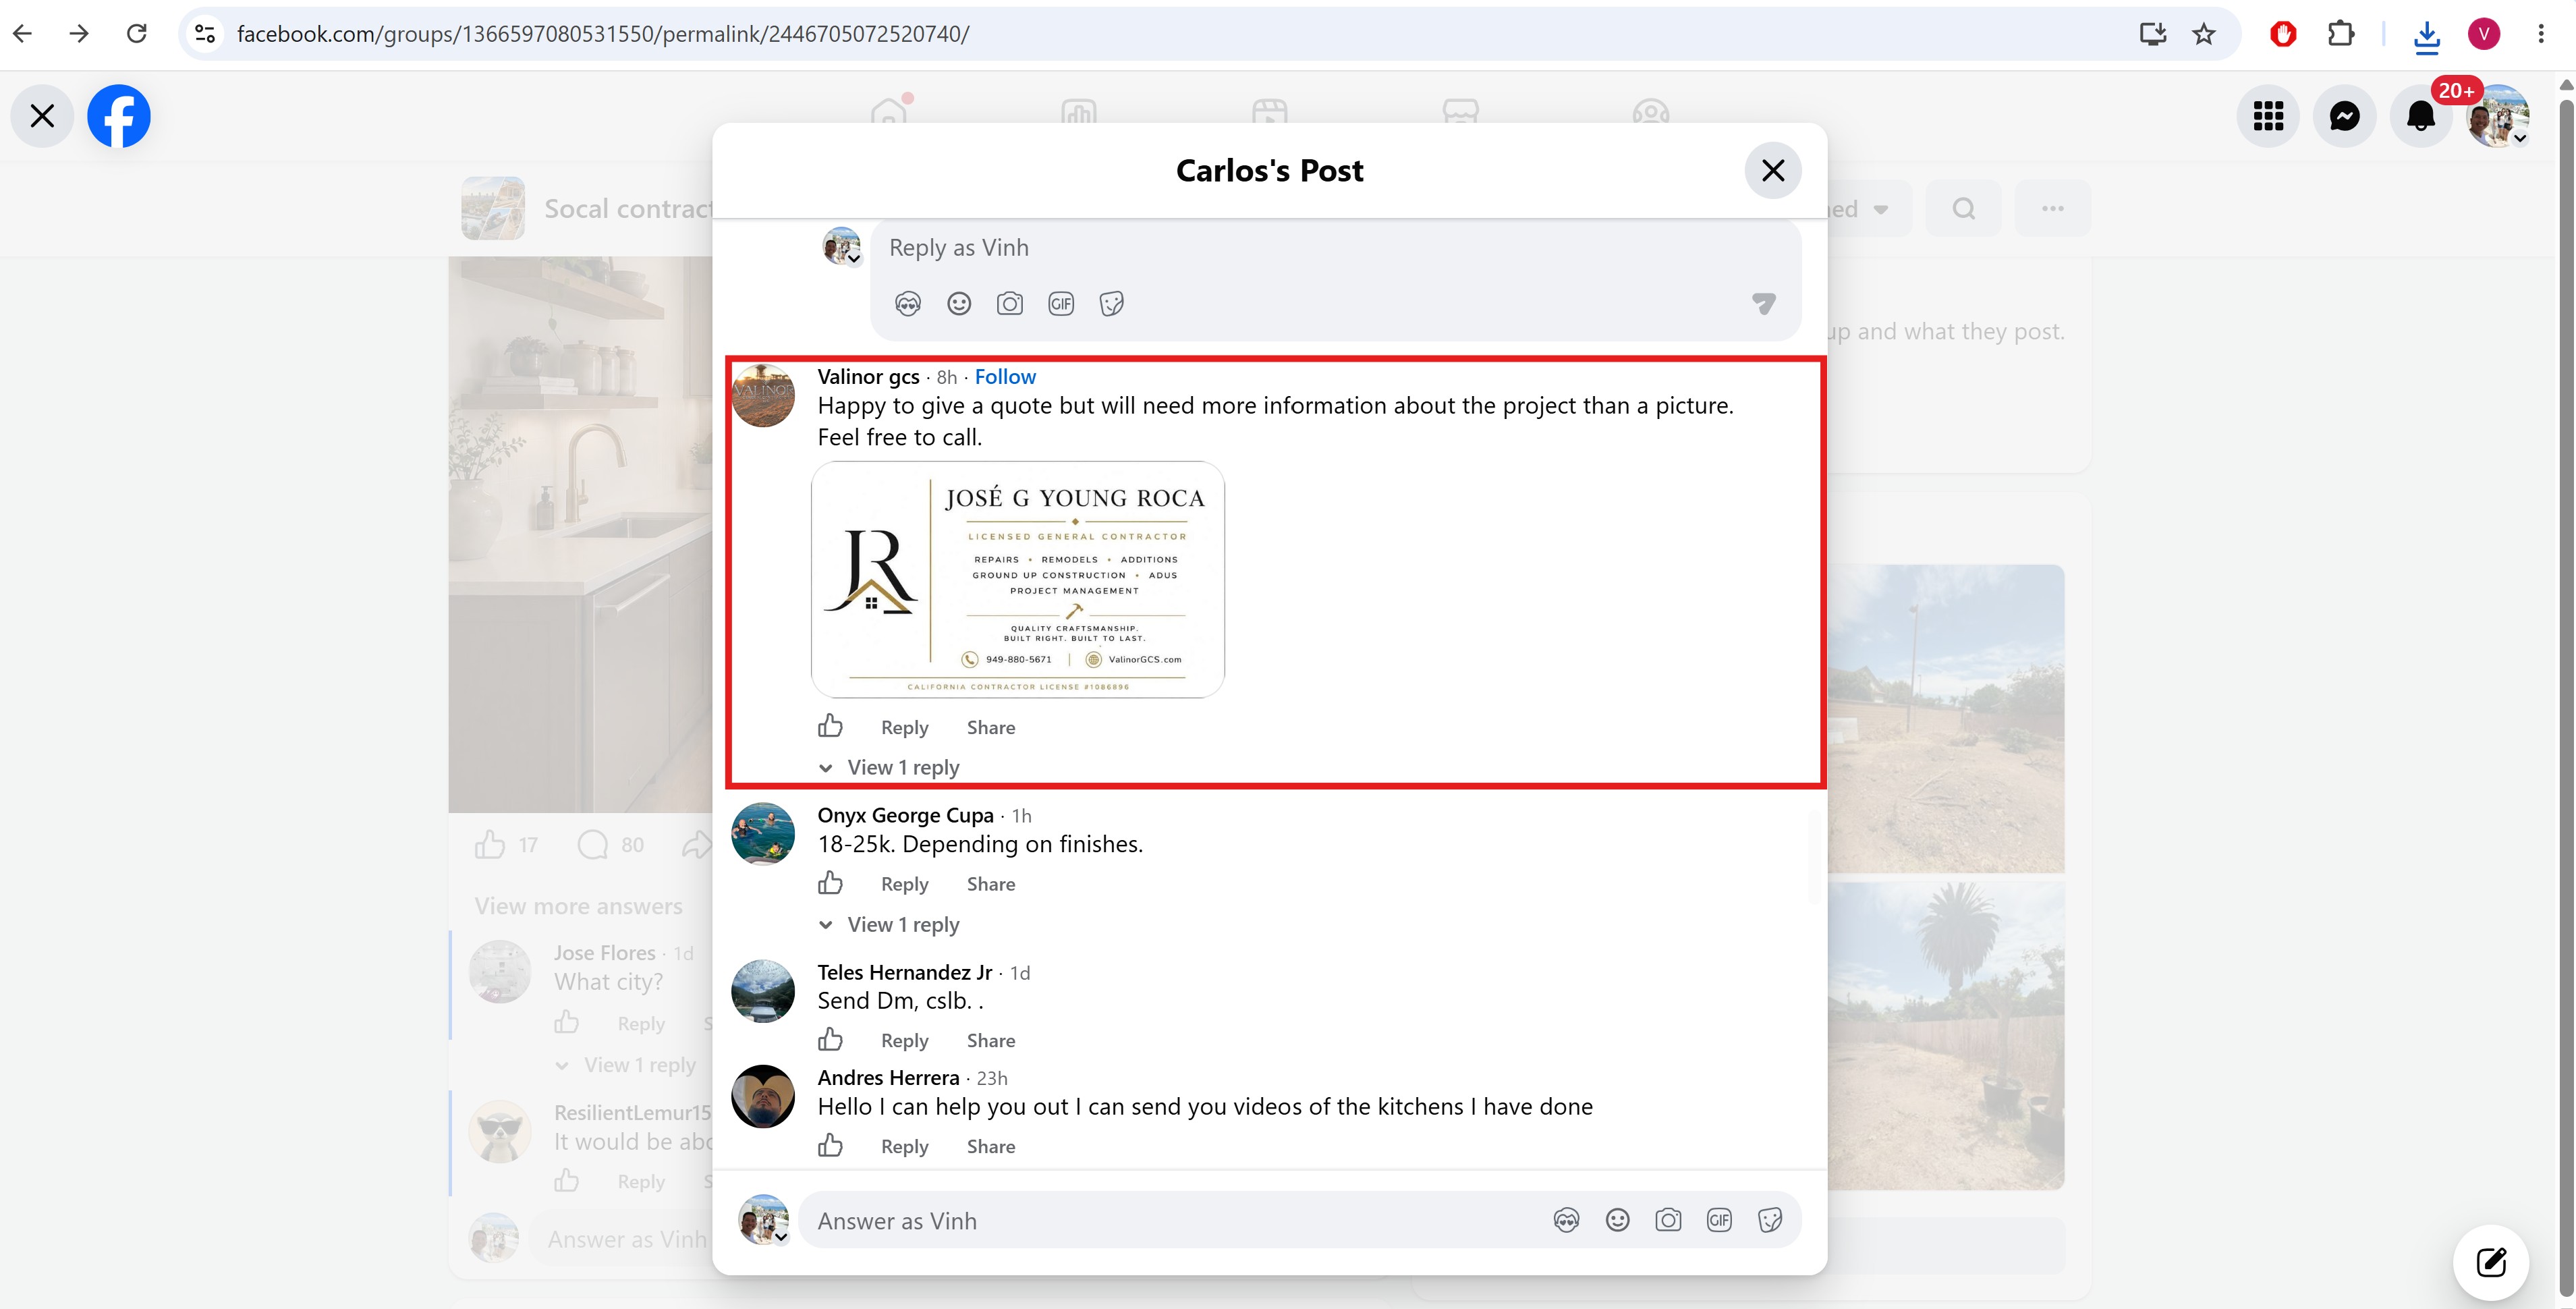Open emoji picker in the answer box

[x=1617, y=1220]
